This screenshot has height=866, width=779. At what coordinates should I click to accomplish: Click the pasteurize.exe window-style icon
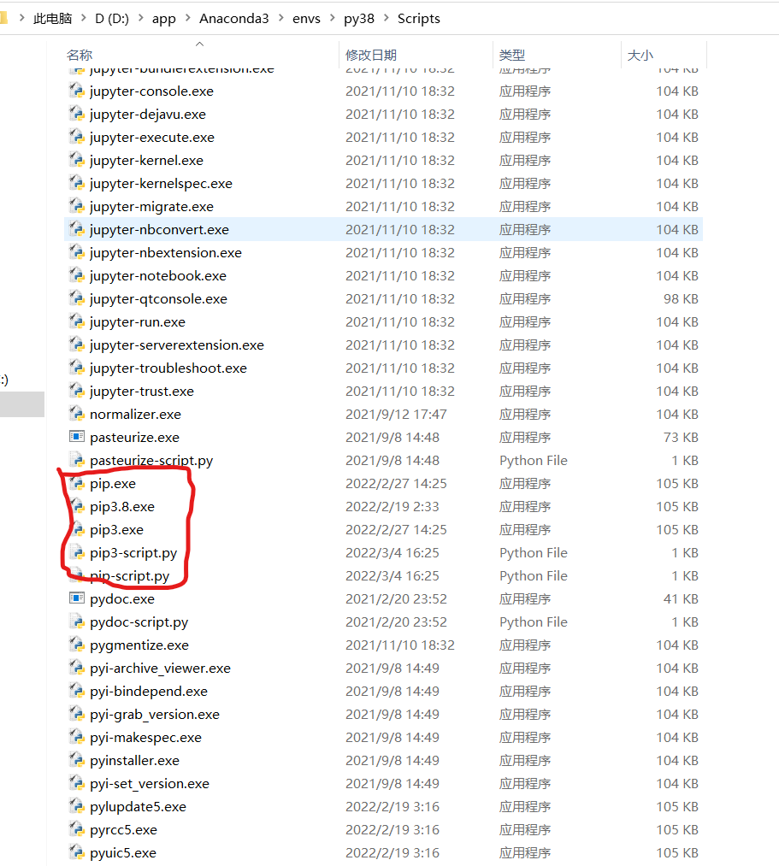(x=77, y=437)
